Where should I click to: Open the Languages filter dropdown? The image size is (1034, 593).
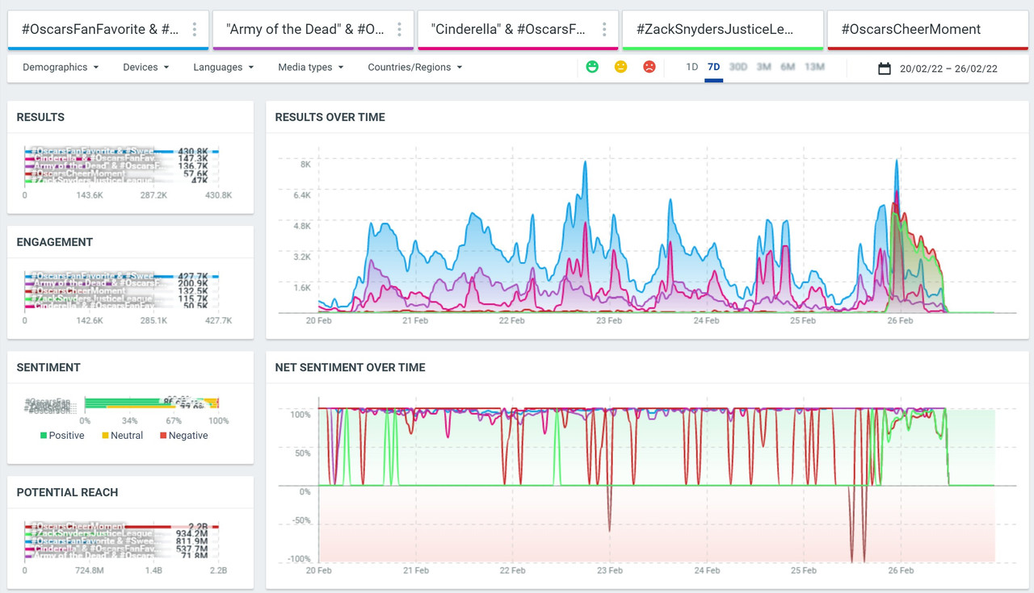point(224,67)
